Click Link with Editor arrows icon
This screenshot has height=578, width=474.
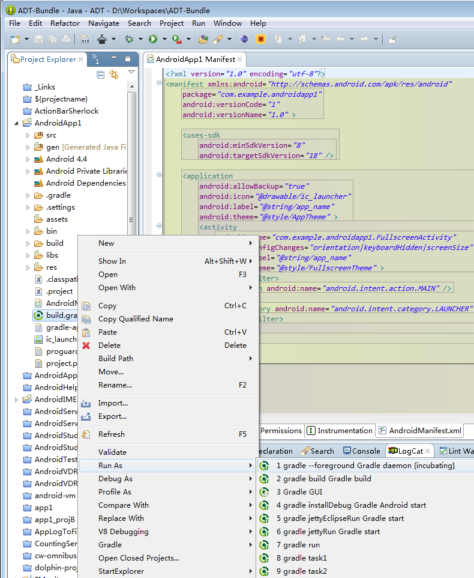(x=114, y=75)
